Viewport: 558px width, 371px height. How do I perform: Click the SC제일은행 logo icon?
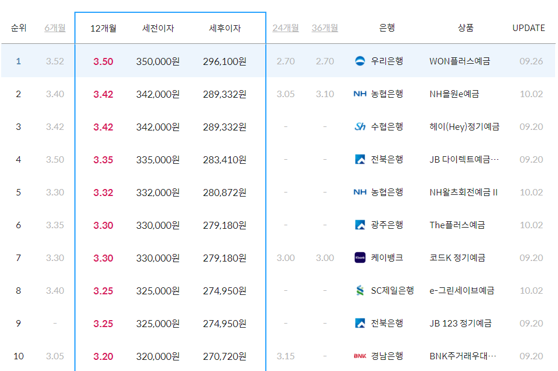tap(360, 290)
